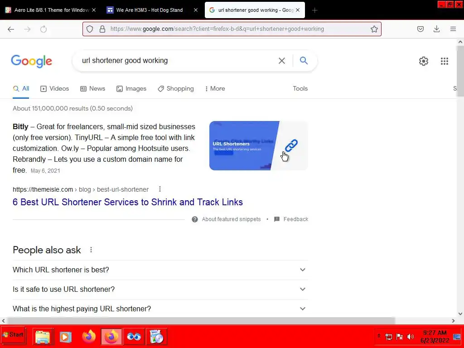Open the Firefox downloads arrow icon
Viewport: 464px width, 348px height.
[436, 29]
